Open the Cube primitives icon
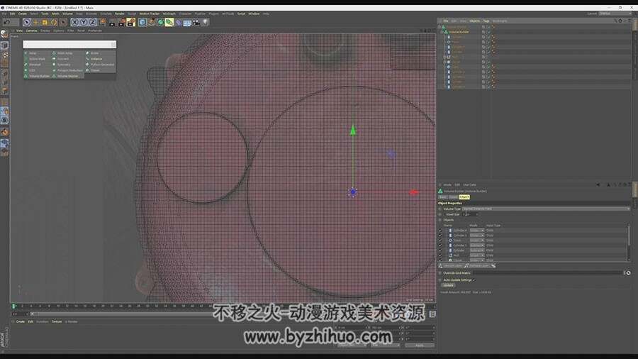638x359 pixels. [142, 23]
